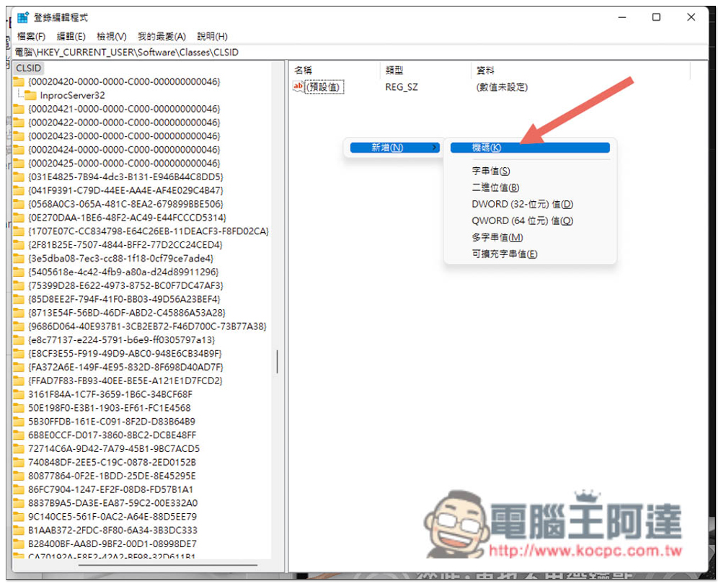Click folder icon of {8713E54F-56BD-46DF-ABD2-C45886A53A28}
Viewport: 721px width, 586px height.
click(19, 313)
